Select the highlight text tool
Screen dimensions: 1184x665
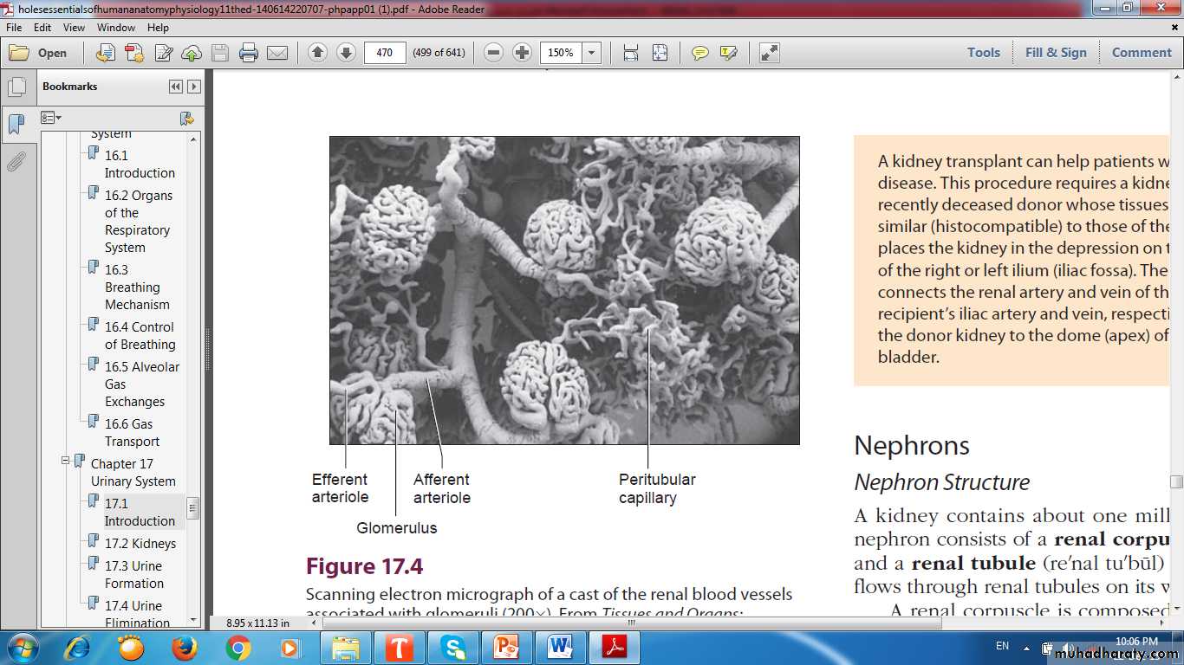pyautogui.click(x=728, y=53)
